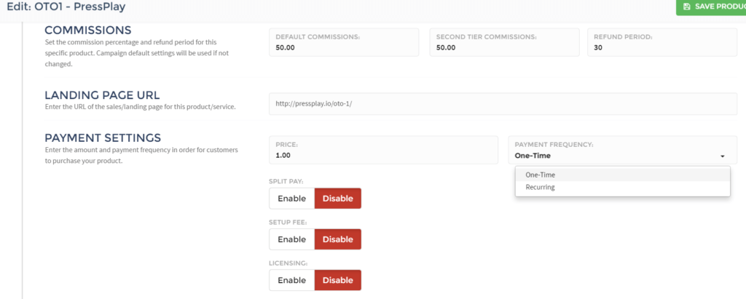Enable Licensing for this product
The height and width of the screenshot is (299, 746).
[291, 280]
